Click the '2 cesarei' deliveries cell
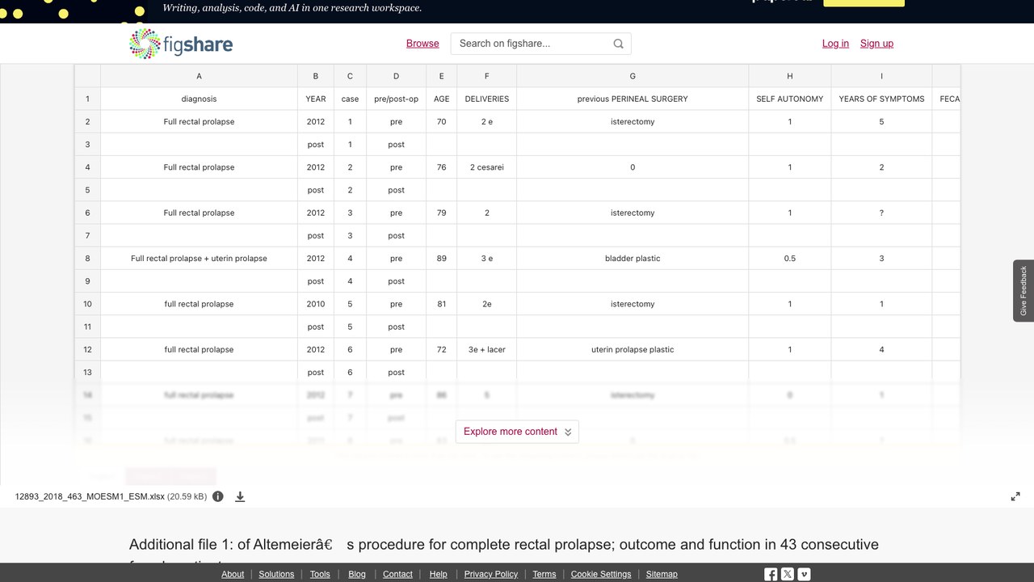 [x=487, y=167]
